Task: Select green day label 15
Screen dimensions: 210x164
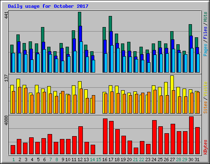Action: pyautogui.click(x=98, y=159)
